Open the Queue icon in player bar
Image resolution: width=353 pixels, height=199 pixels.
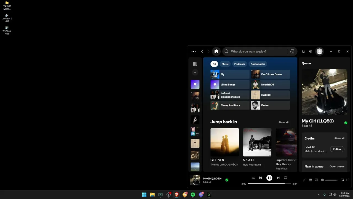pos(311,180)
